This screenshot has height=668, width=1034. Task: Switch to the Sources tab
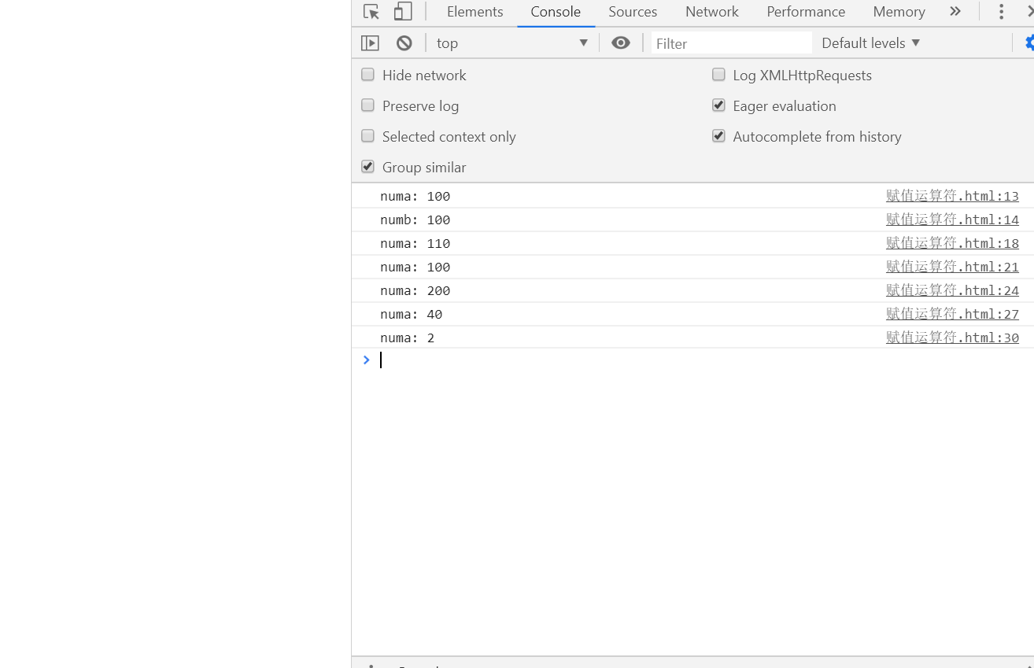coord(633,12)
